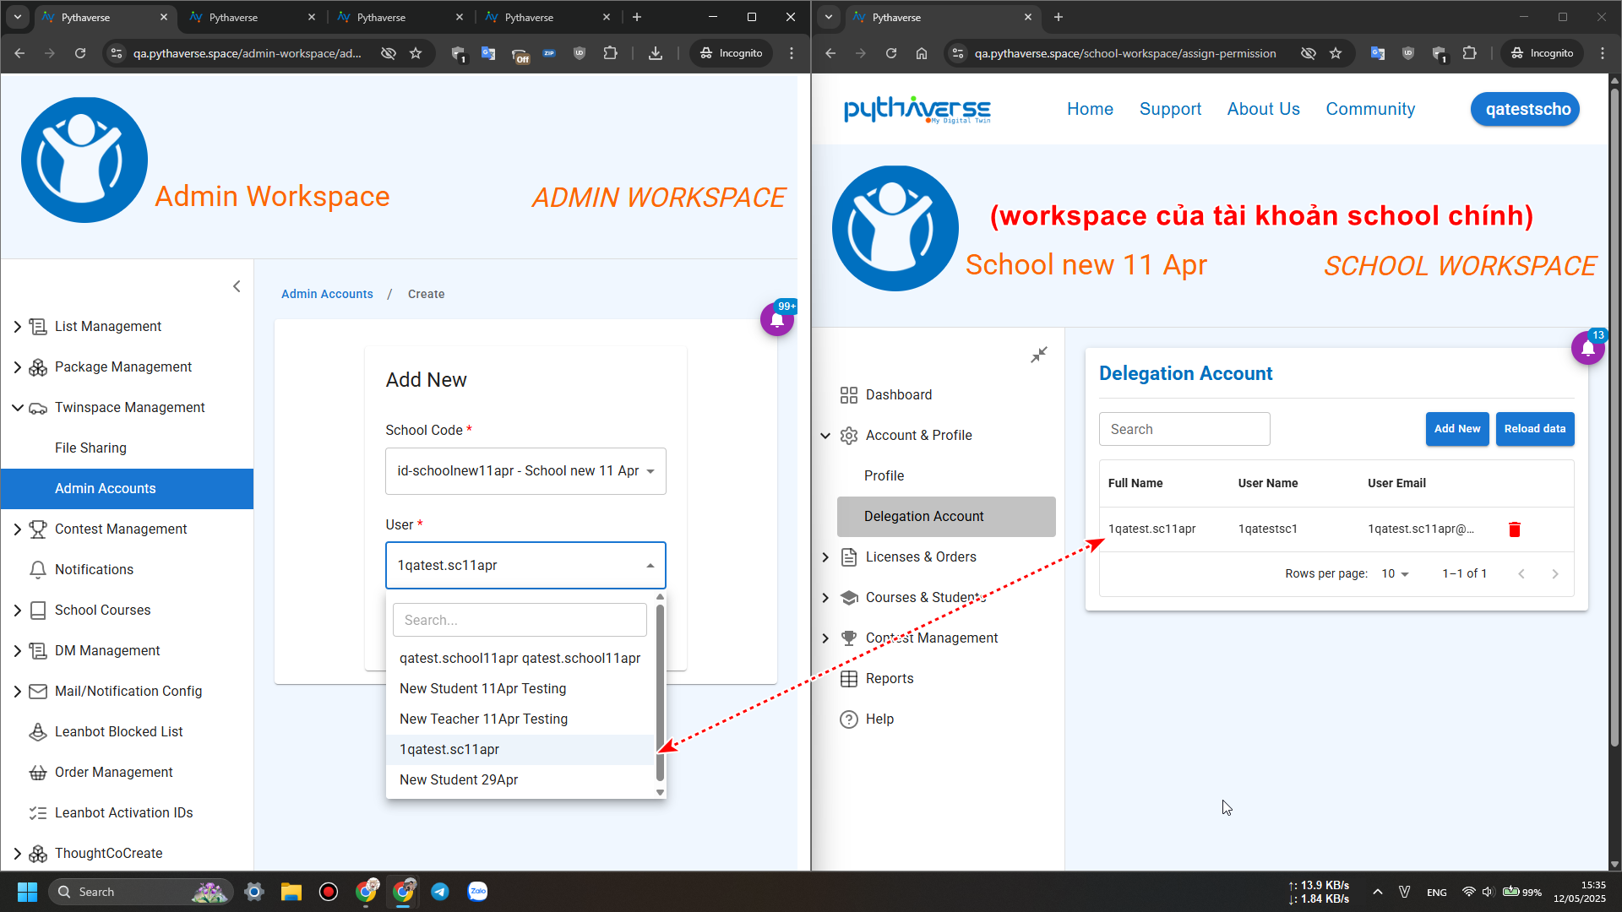This screenshot has height=912, width=1622.
Task: Expand ThoughtCoCreate in admin sidebar
Action: point(17,854)
